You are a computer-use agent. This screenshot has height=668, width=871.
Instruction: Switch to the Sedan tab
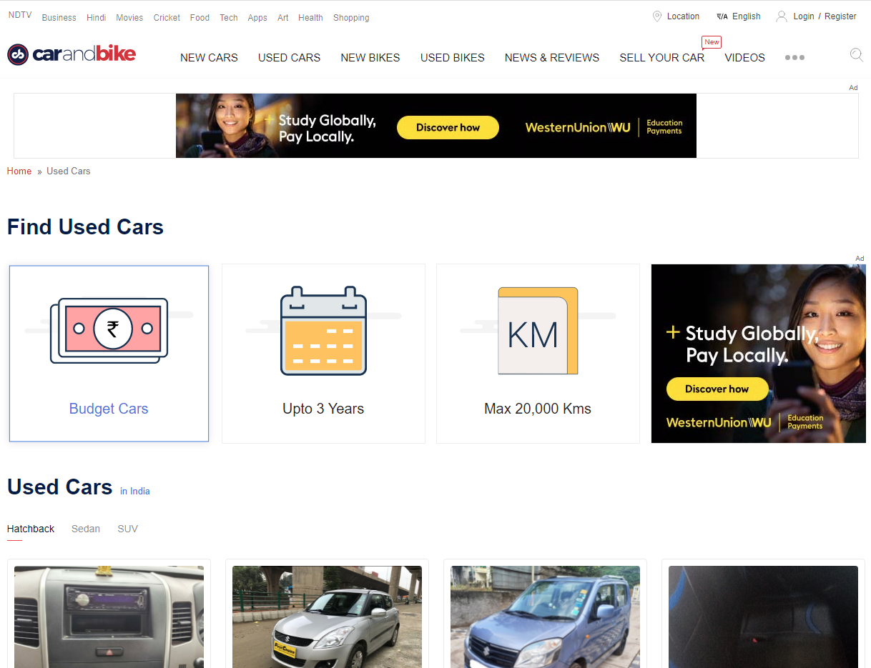tap(86, 529)
